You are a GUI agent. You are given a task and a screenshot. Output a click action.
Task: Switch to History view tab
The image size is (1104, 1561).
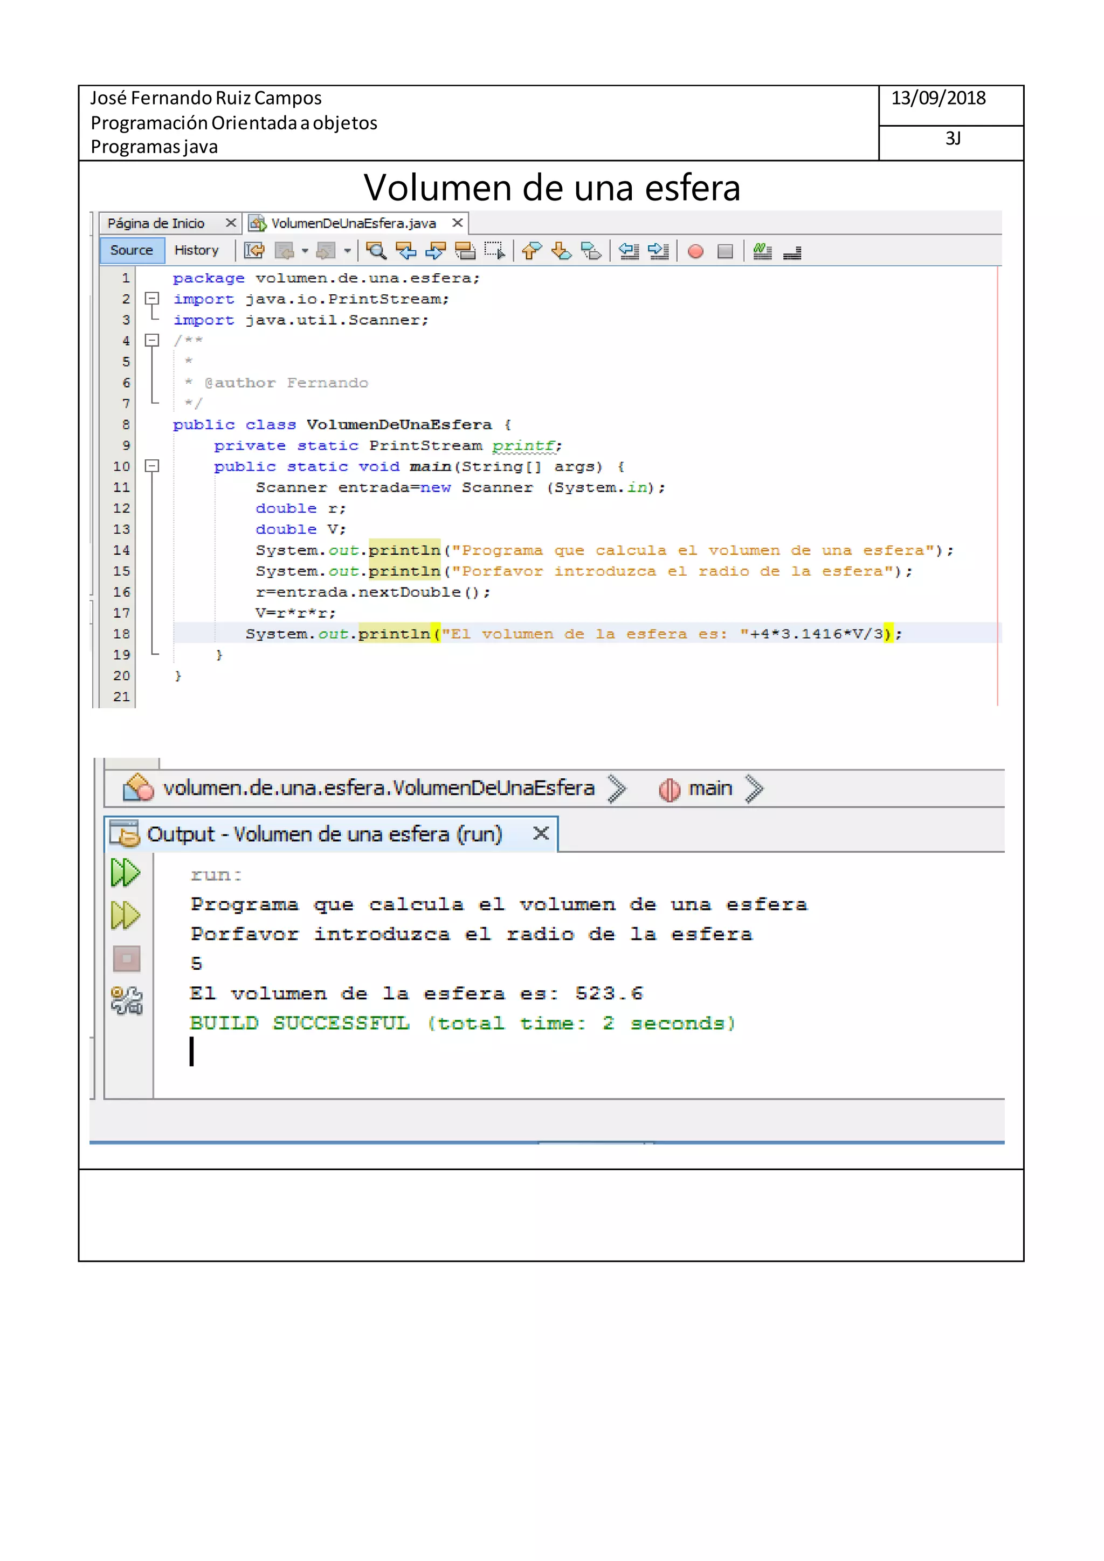pyautogui.click(x=196, y=250)
